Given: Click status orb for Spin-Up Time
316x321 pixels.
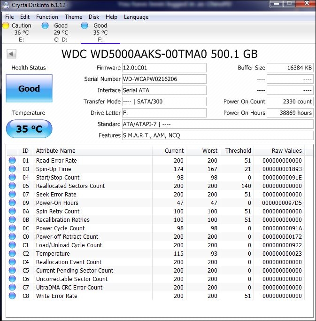Looking at the screenshot, I should click(12, 169).
